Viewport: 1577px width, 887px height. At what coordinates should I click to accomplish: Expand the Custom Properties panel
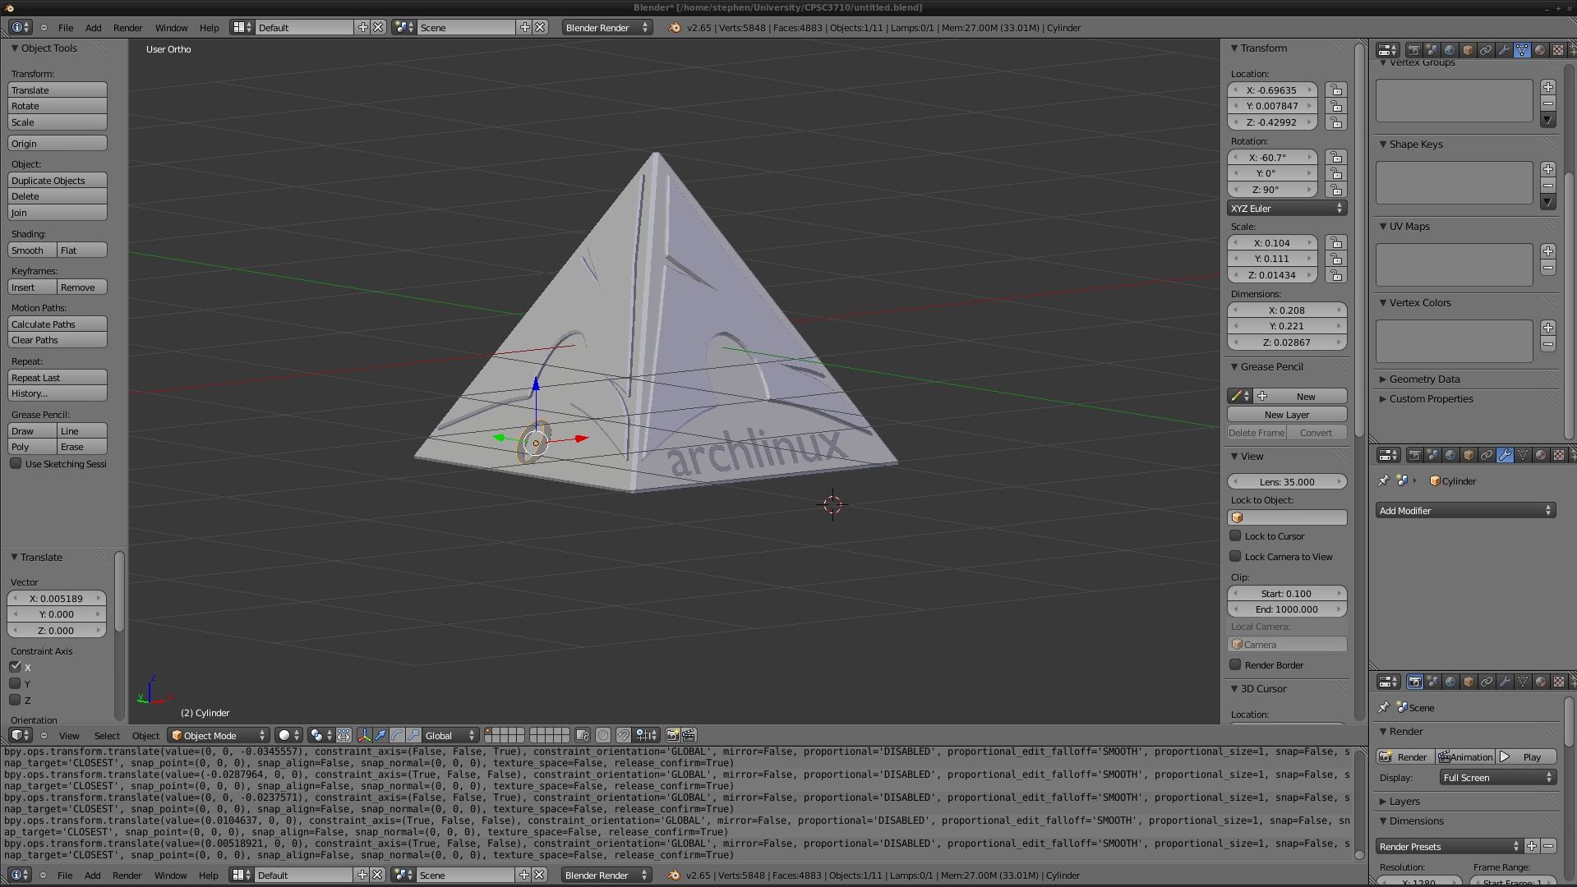click(1431, 399)
